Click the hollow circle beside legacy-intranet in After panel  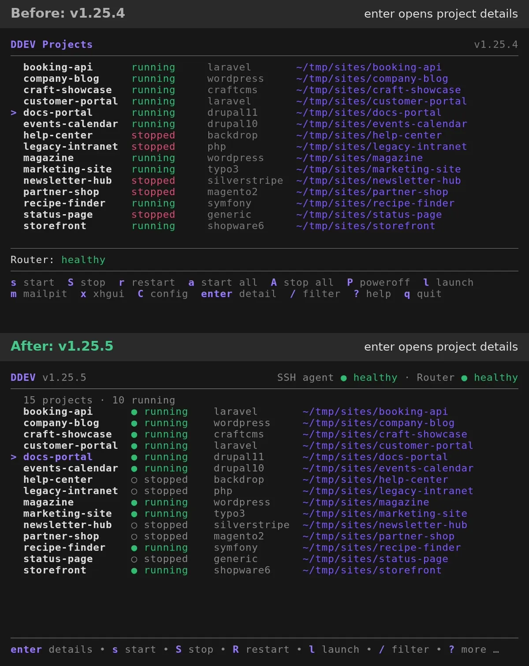134,492
